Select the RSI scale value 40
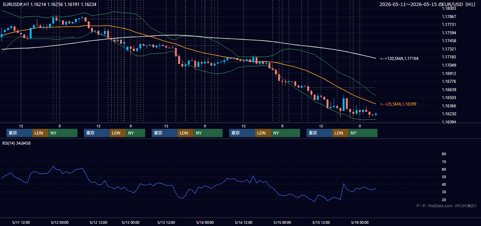Screen dimensions: 481x226 tap(444, 184)
